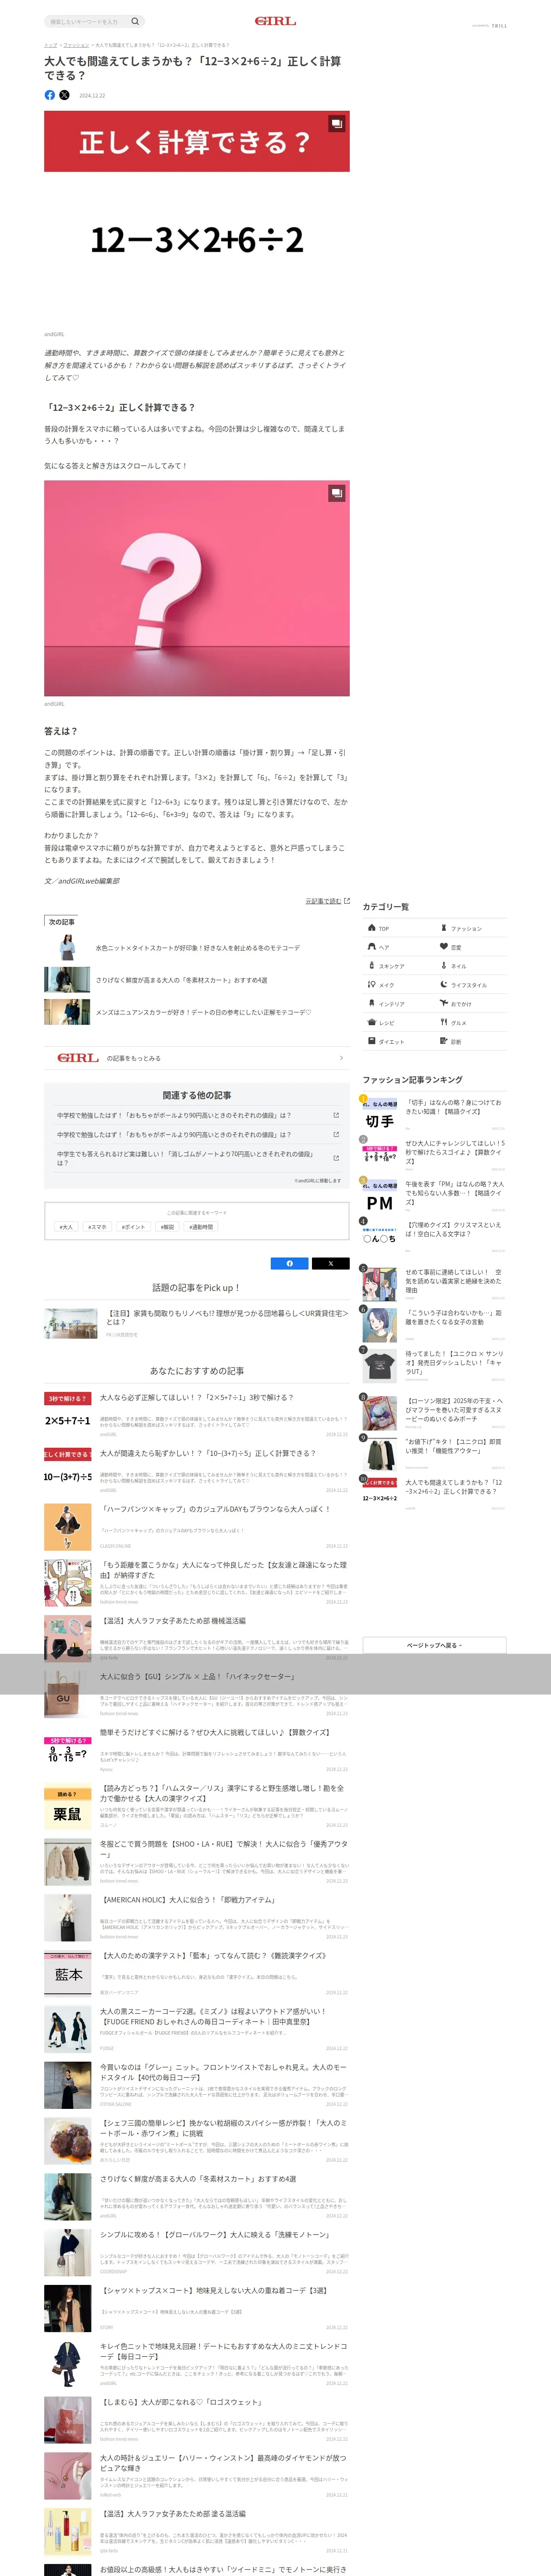Open the ライフスタイル moon category icon
This screenshot has width=551, height=2576.
444,984
